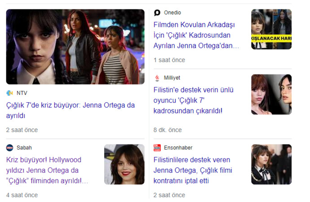The width and height of the screenshot is (310, 202).
Task: Click the NTV source name
Action: pyautogui.click(x=22, y=93)
